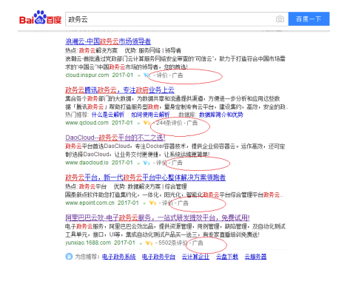353x284 pixels.
Task: Open recommended search 电子政务系统
Action: pyautogui.click(x=119, y=257)
